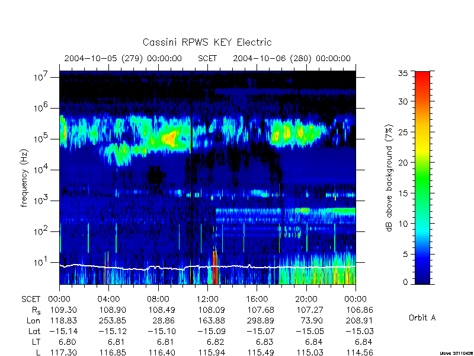474x356 pixels.
Task: Click the Lon value "28.86"
Action: click(165, 320)
